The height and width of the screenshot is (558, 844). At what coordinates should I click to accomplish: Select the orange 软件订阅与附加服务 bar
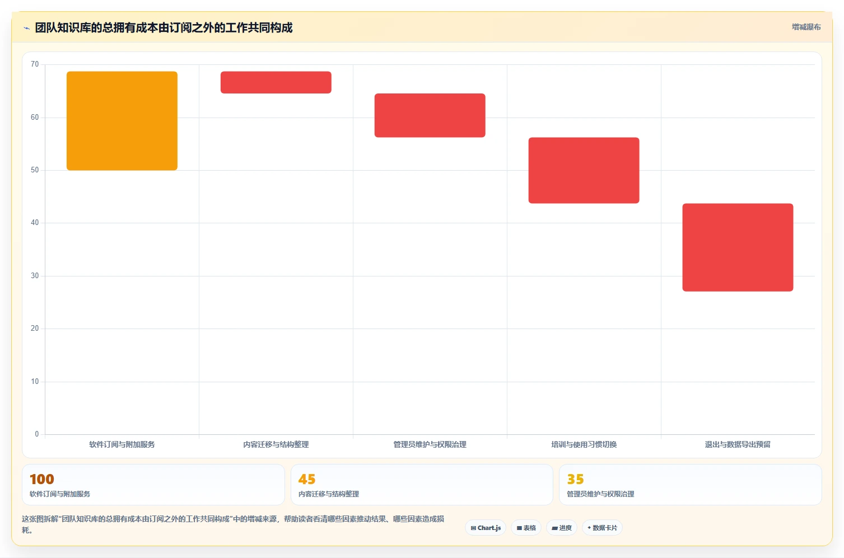pyautogui.click(x=122, y=121)
